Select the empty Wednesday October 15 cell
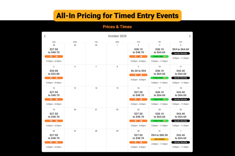This screenshot has height=156, width=235. pyautogui.click(x=117, y=97)
